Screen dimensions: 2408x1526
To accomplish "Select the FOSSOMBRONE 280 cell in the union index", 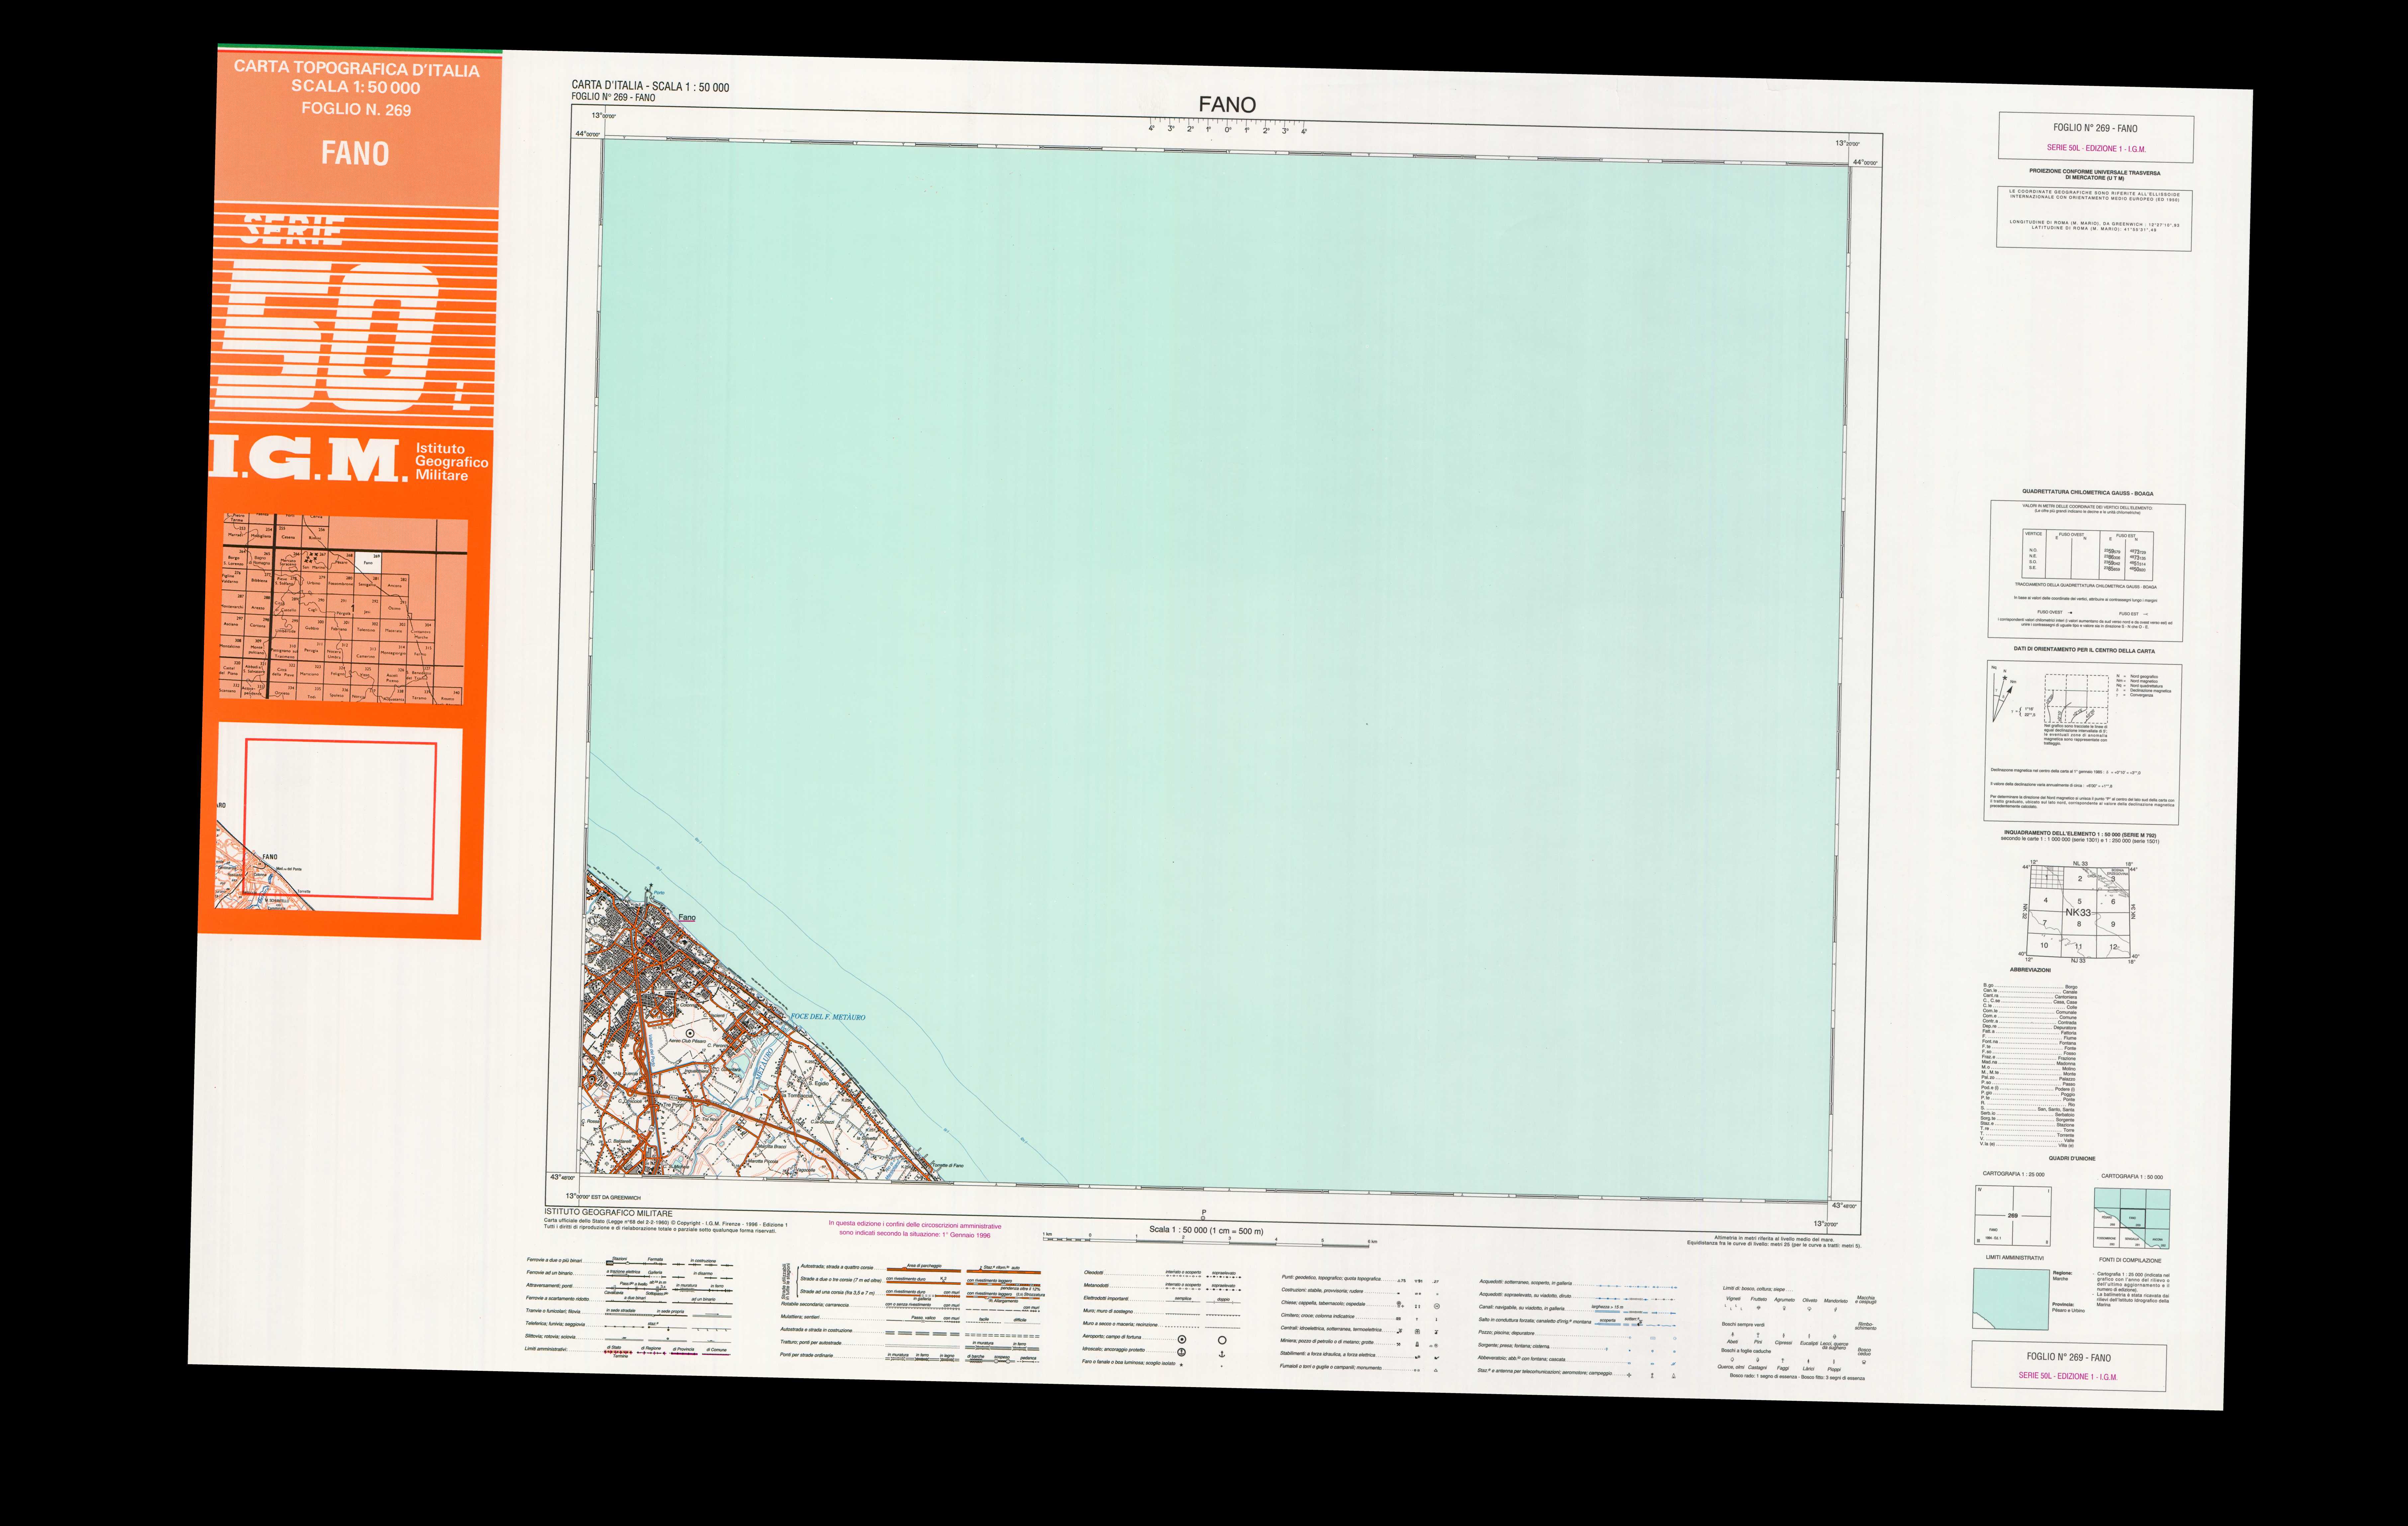I will point(2107,1238).
